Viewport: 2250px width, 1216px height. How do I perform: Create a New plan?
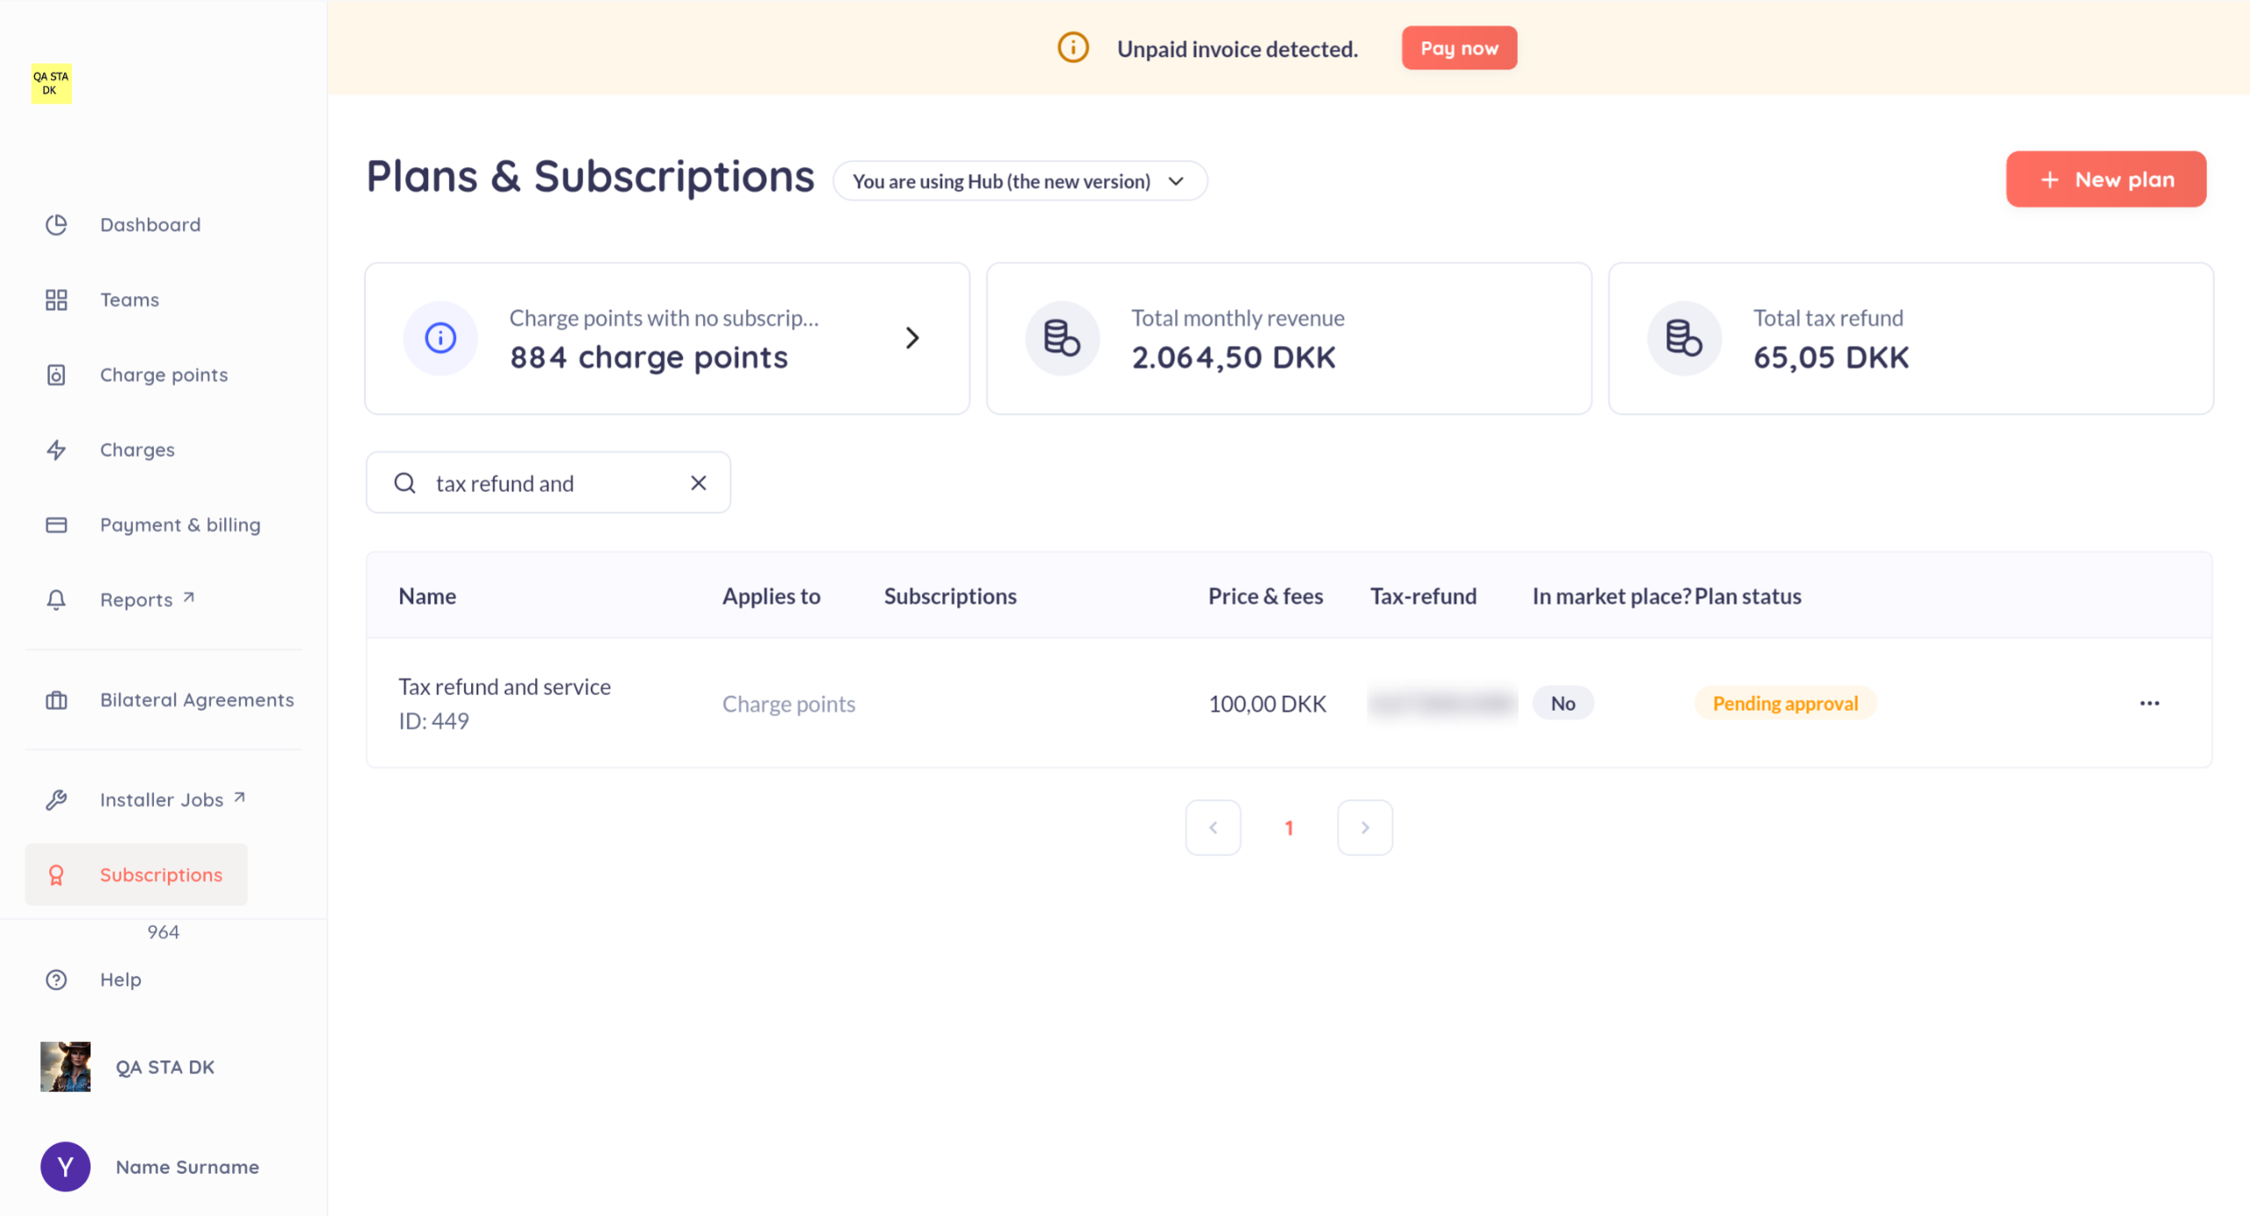[2105, 179]
